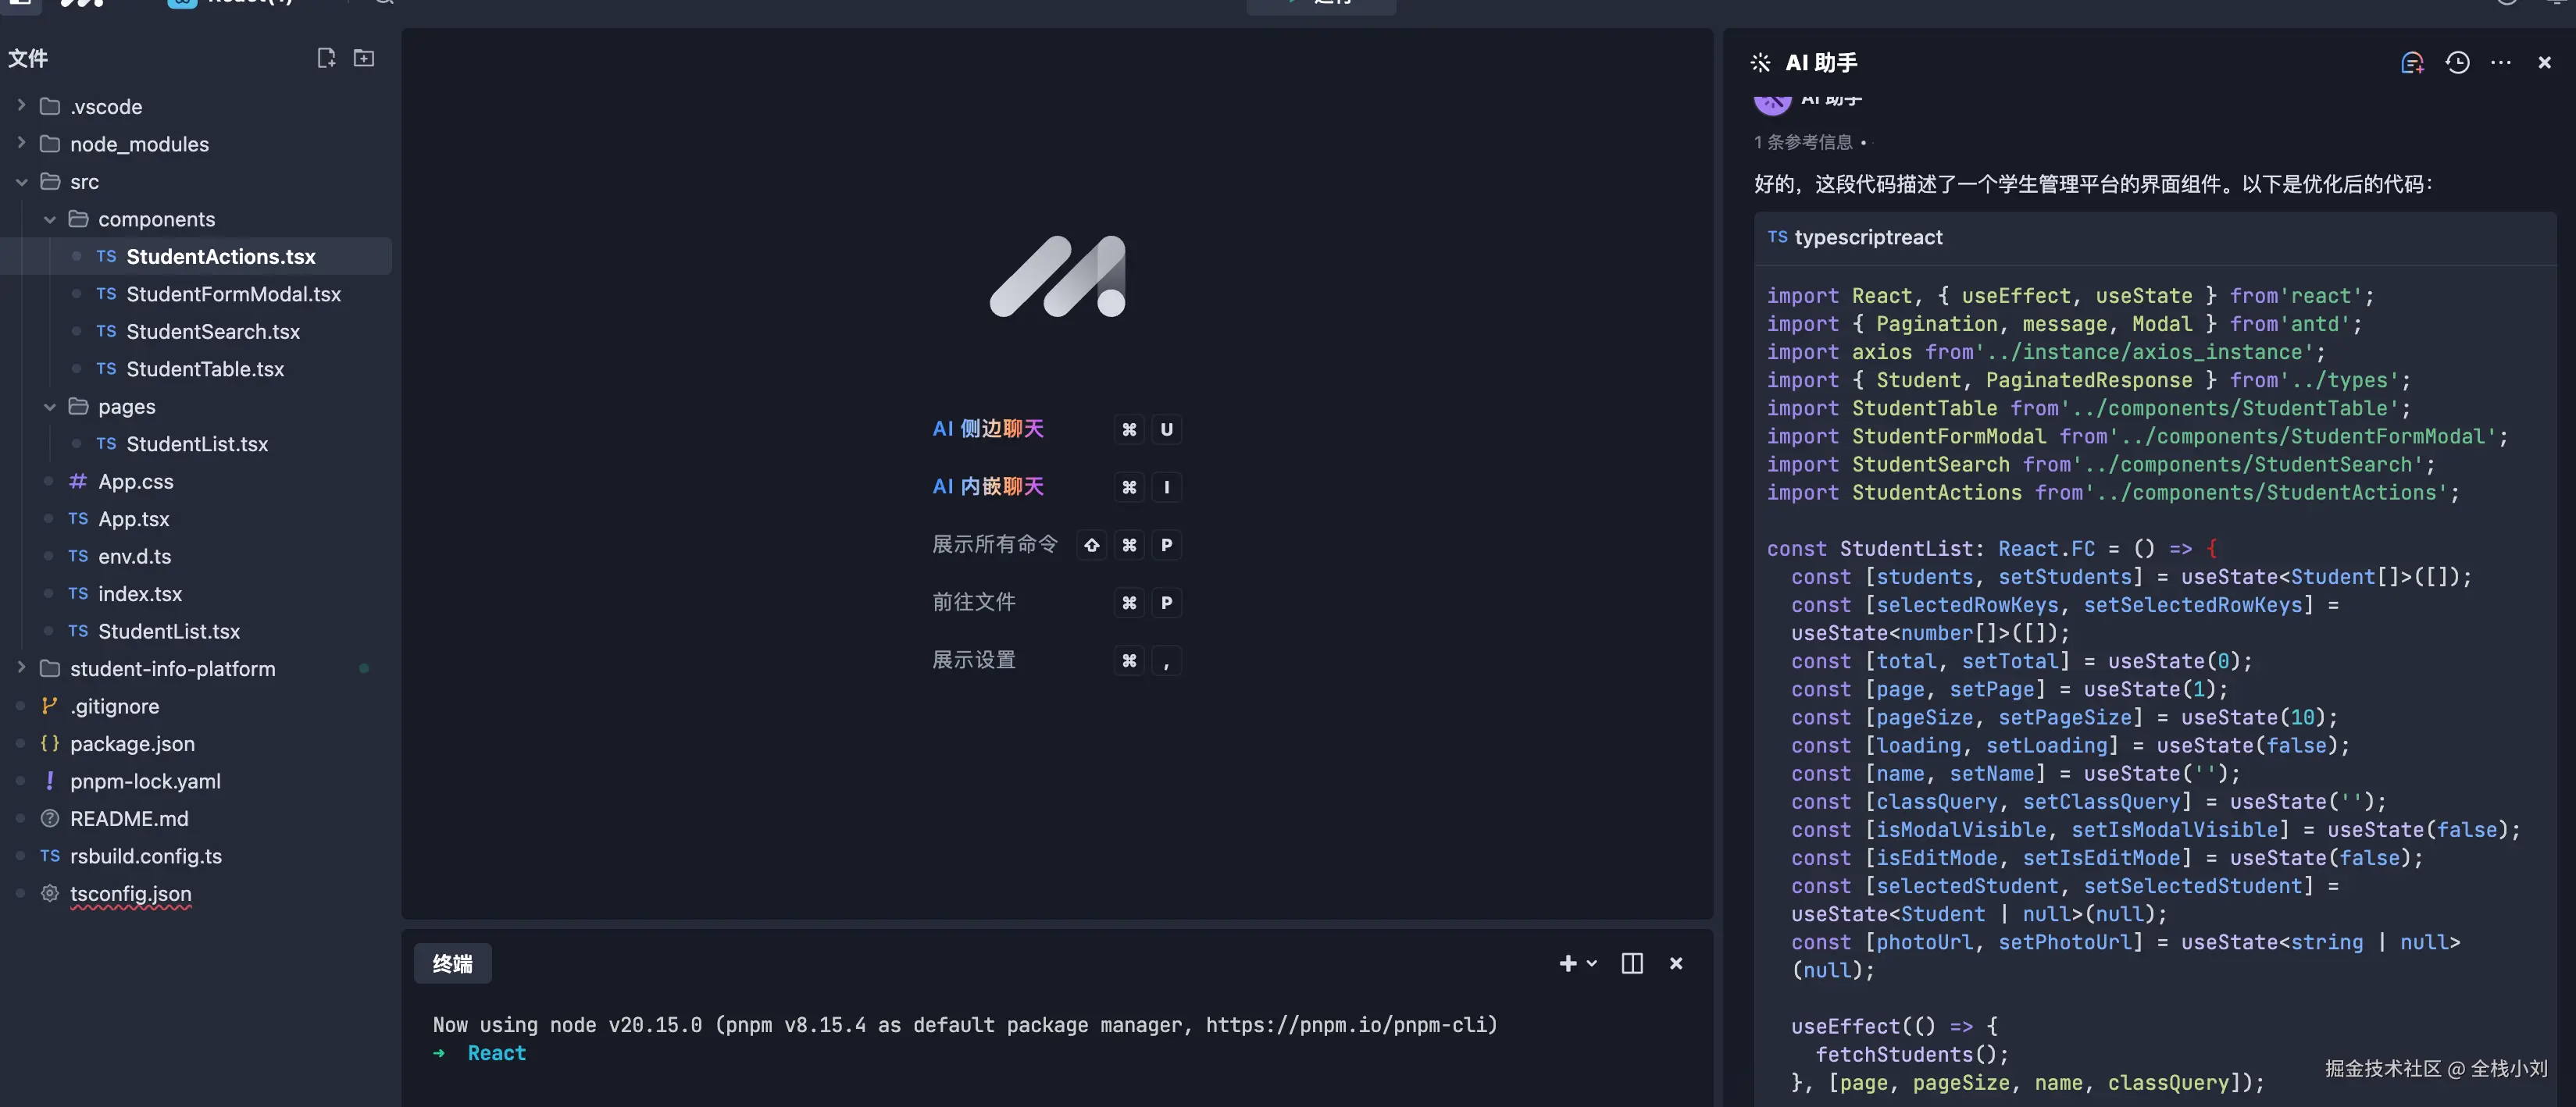Open StudentTable.tsx in the file tree
Image resolution: width=2576 pixels, height=1107 pixels.
tap(205, 368)
